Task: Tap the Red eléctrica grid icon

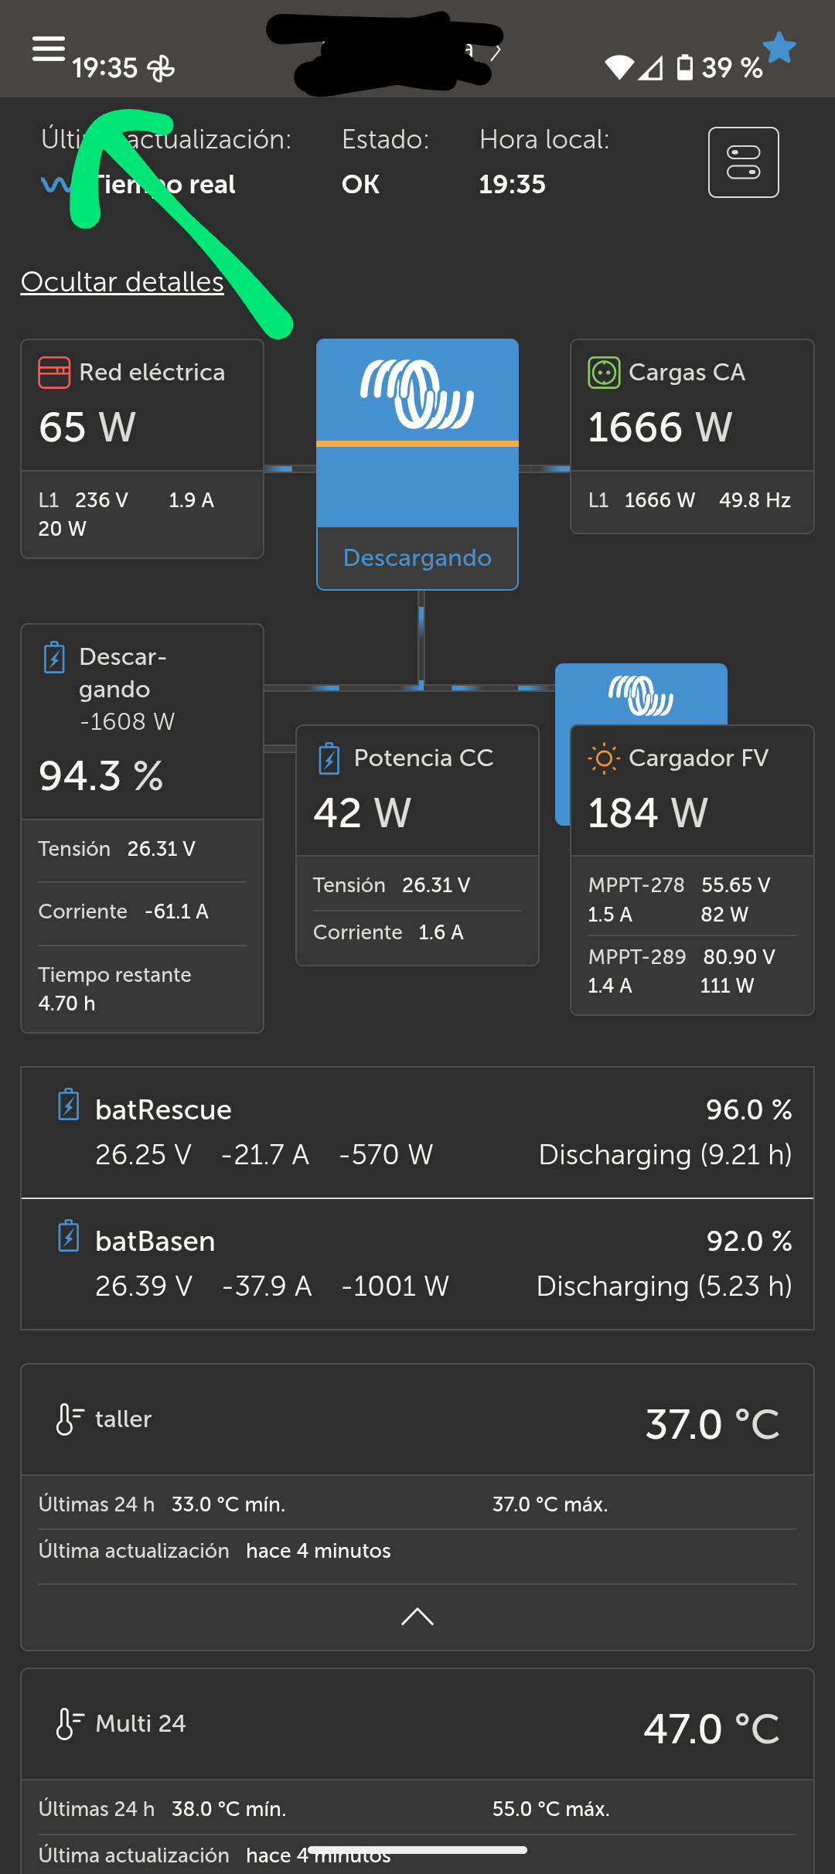Action: click(x=54, y=373)
